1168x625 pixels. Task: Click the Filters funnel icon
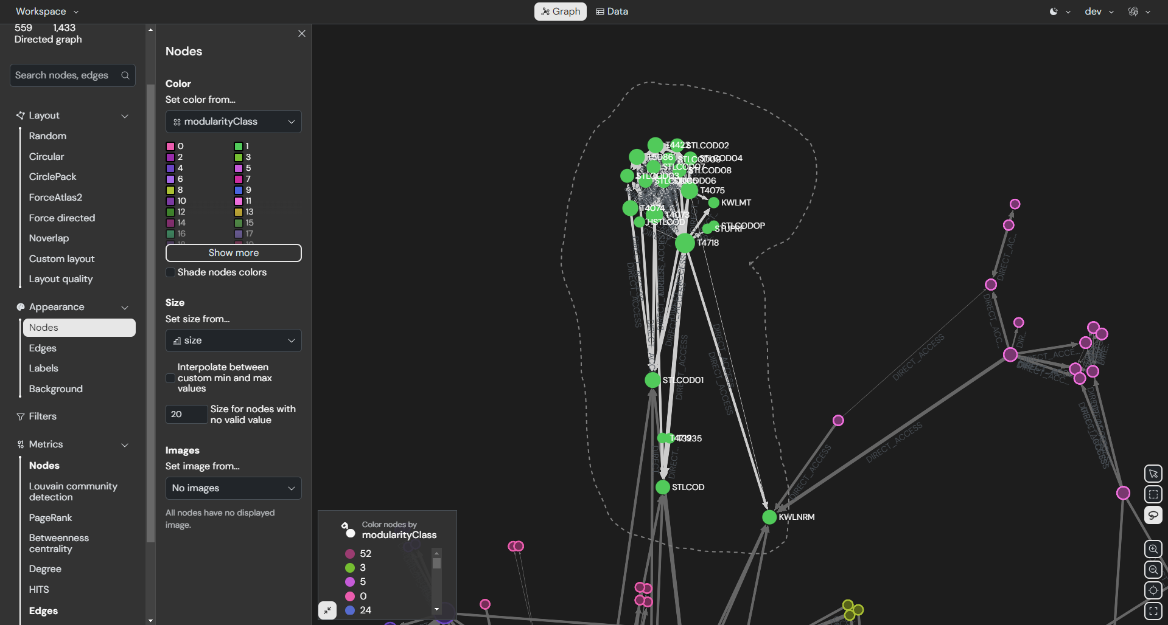pos(21,416)
